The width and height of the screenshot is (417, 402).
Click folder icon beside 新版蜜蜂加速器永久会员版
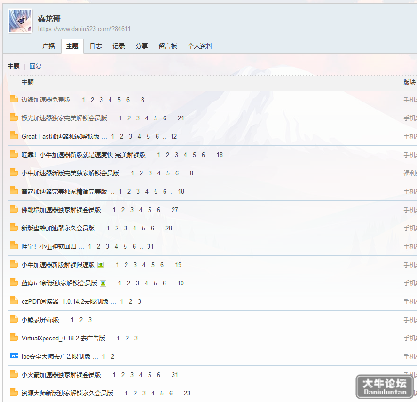[14, 227]
